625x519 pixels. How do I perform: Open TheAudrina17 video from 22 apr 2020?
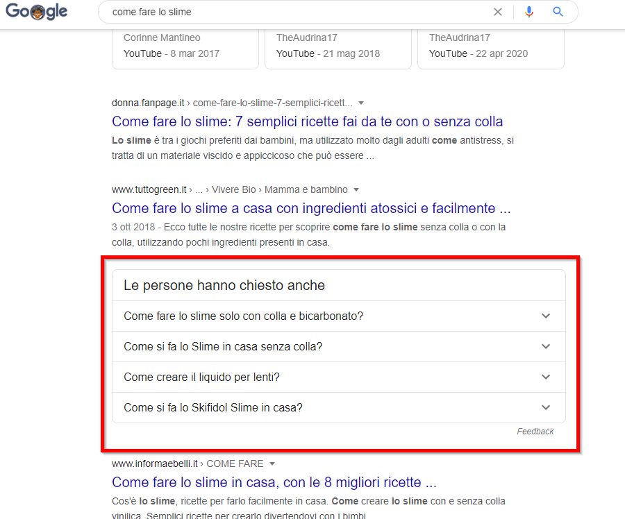[x=491, y=49]
